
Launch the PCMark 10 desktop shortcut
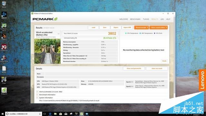[x=4, y=48]
